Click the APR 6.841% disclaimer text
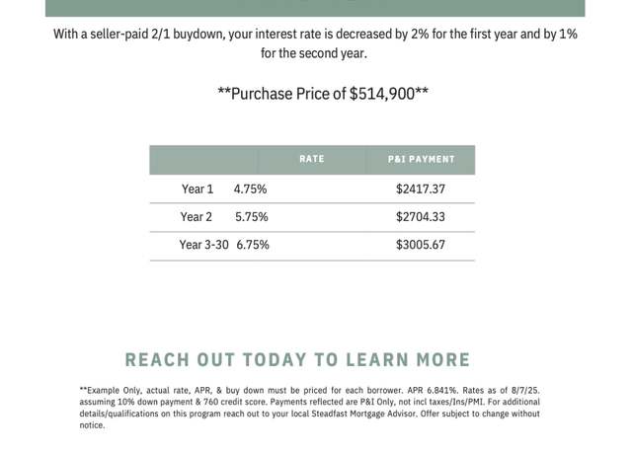This screenshot has height=454, width=632. (433, 391)
